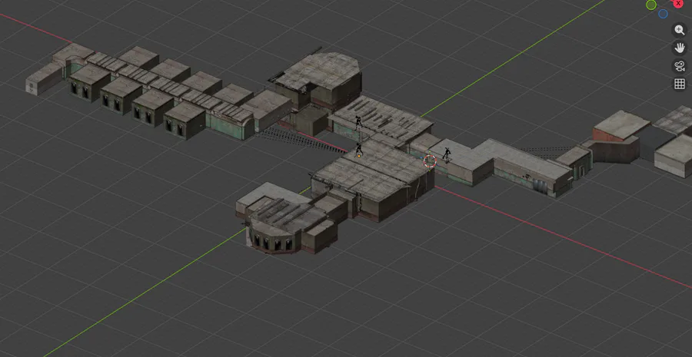Select the orange origin dot on the rooftop
The image size is (692, 357).
pyautogui.click(x=359, y=156)
